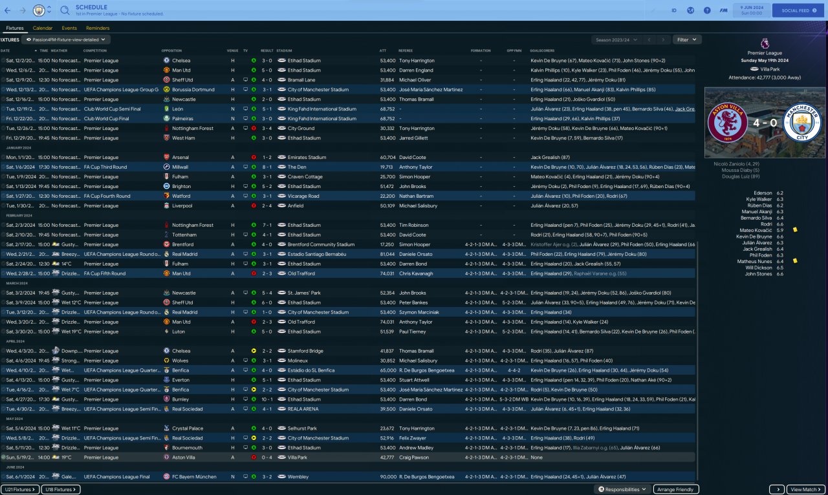The image size is (828, 495).
Task: Click the fixtures list vertical scrollbar
Action: pos(697,362)
